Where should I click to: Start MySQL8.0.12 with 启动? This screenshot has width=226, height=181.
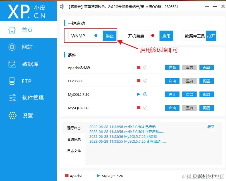[172, 108]
